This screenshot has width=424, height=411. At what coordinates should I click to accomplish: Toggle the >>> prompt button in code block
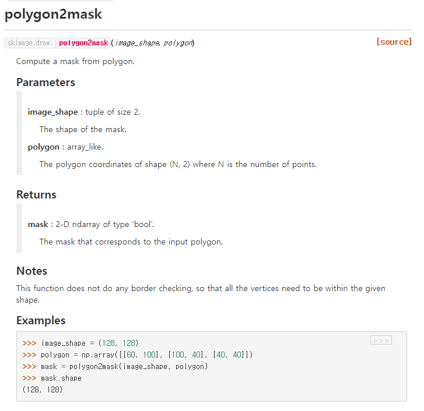381,341
